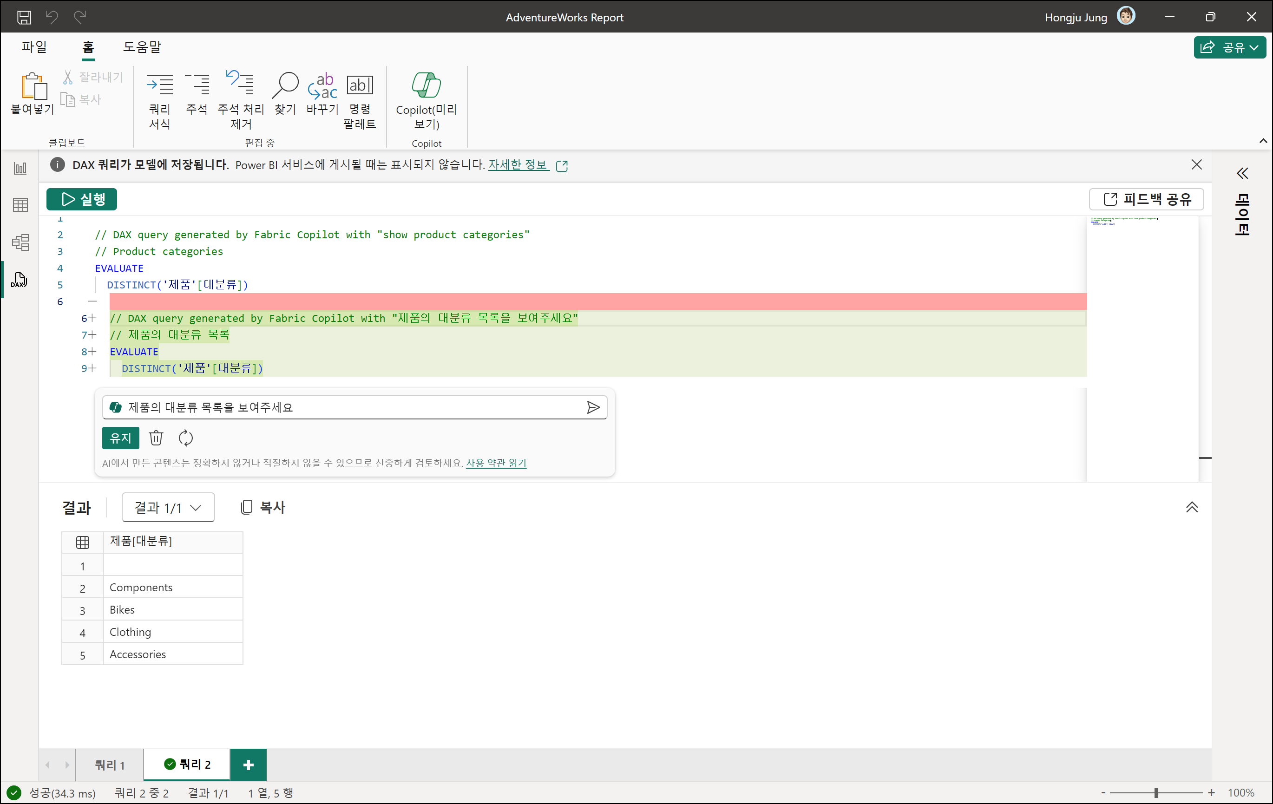Open the 자세한 정보 link in the info banner

pyautogui.click(x=518, y=165)
